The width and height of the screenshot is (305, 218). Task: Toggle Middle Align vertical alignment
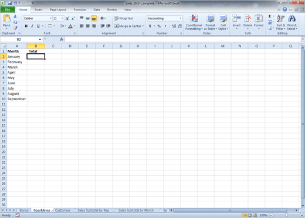click(x=88, y=18)
